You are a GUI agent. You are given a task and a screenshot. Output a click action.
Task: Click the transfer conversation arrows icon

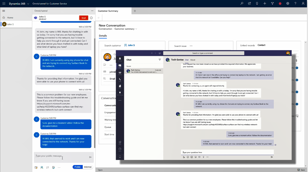click(x=48, y=167)
